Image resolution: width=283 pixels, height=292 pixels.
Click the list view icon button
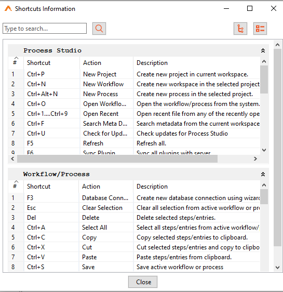(260, 29)
